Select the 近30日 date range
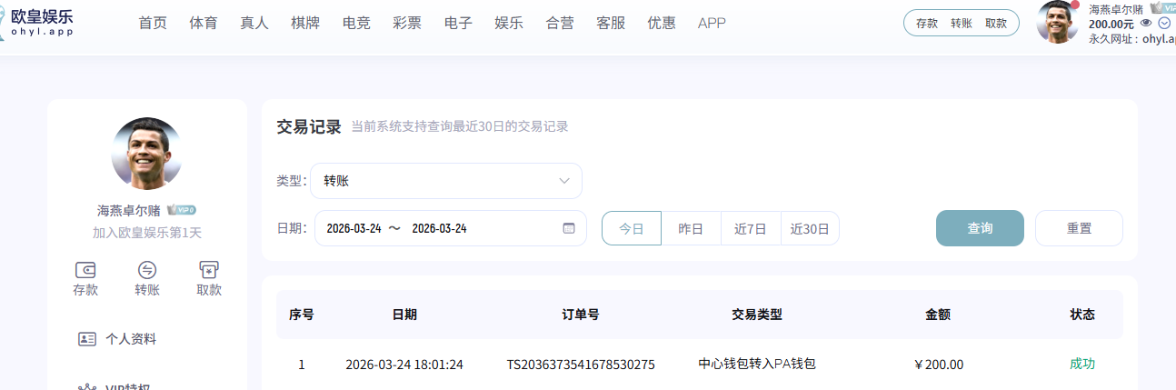The height and width of the screenshot is (390, 1176). point(810,228)
